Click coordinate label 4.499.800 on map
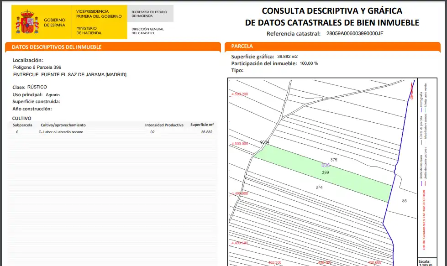The image size is (447, 266). pos(240,193)
